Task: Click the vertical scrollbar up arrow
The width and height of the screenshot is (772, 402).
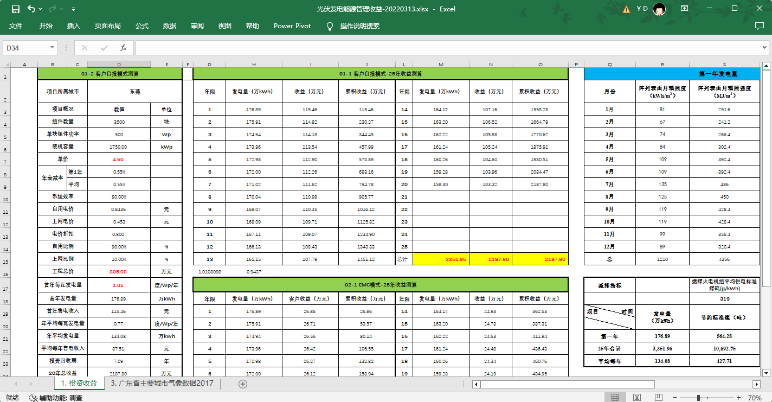Action: tap(766, 66)
